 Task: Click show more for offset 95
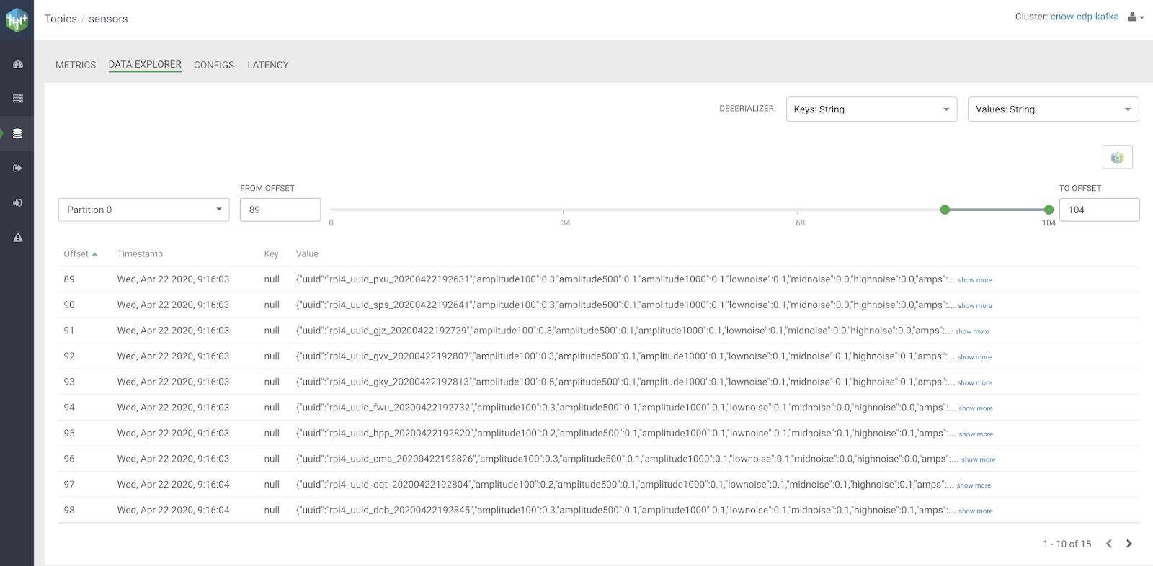[x=976, y=434]
